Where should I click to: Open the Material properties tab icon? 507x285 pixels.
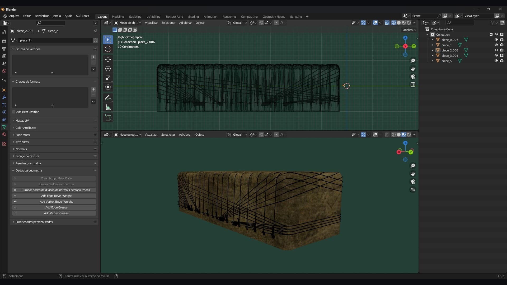(4, 134)
